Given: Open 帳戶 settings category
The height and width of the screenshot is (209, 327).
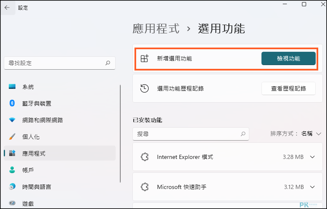Looking at the screenshot, I should pyautogui.click(x=60, y=170).
